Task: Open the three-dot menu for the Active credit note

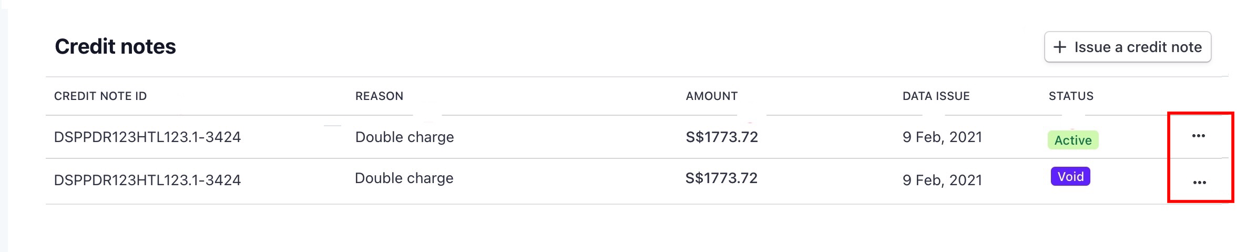Action: click(x=1198, y=136)
